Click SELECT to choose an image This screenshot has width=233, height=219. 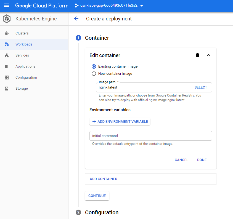point(201,87)
